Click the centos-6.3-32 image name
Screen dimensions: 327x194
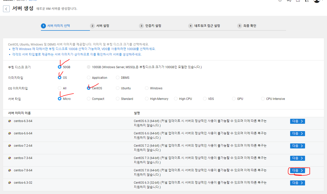[x=23, y=183]
